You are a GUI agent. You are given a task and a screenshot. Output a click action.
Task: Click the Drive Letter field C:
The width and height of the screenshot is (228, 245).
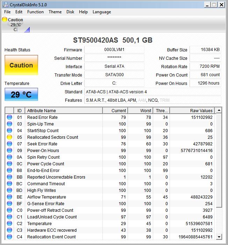coord(114,83)
